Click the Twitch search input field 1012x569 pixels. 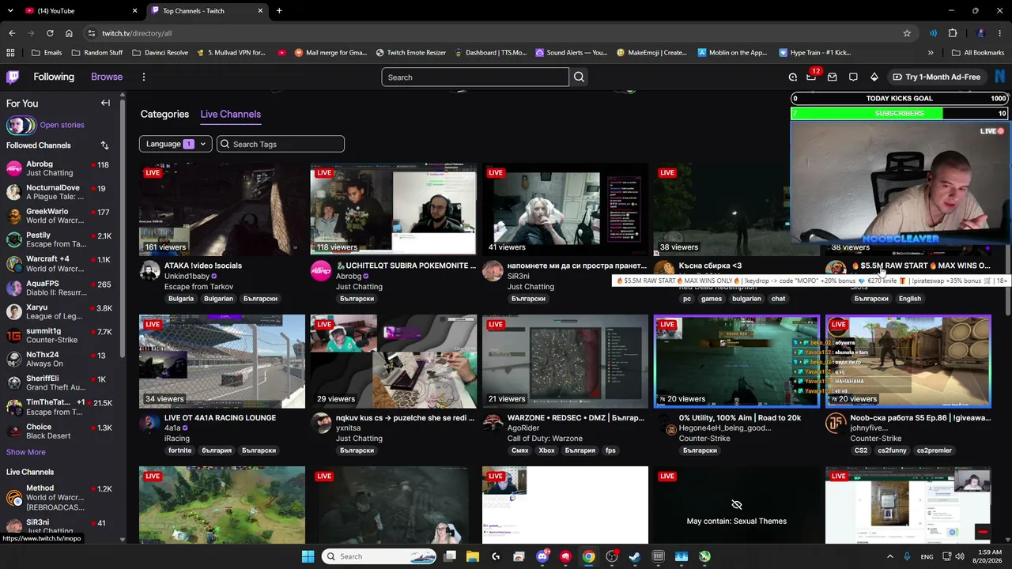[474, 77]
